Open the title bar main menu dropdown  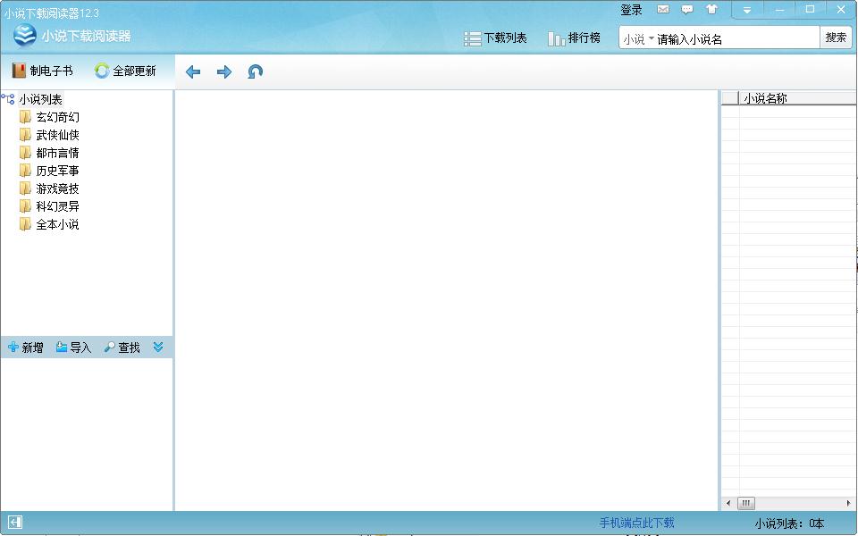coord(747,10)
